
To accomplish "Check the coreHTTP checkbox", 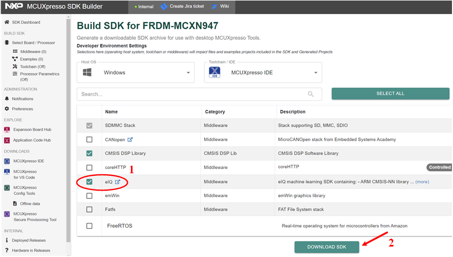I will pos(89,167).
